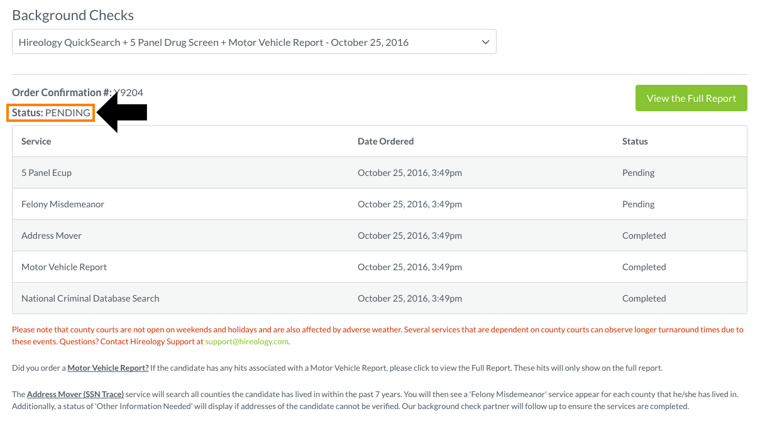Click the Pending status for Felony Misdemeanor
Viewport: 760px width, 426px height.
639,204
